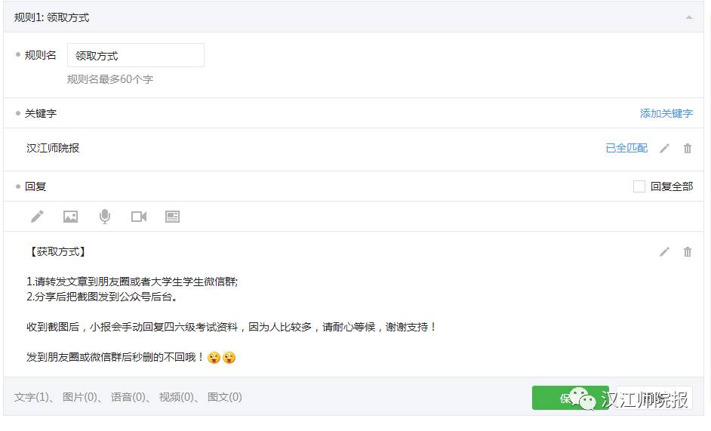Add an image reply with the picture icon
Screen dimensions: 711x431
71,217
